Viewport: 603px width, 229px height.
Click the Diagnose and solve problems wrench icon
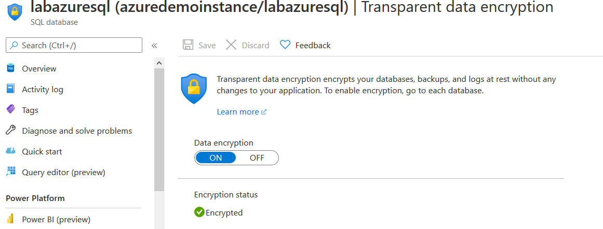[10, 131]
